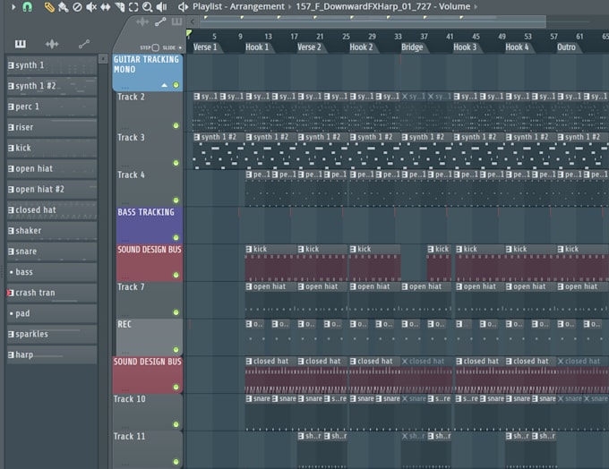Mute Track 3 with its green LED

pyautogui.click(x=176, y=163)
